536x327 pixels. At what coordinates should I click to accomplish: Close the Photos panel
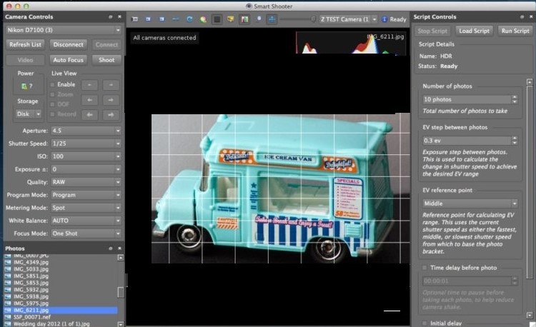pyautogui.click(x=119, y=248)
